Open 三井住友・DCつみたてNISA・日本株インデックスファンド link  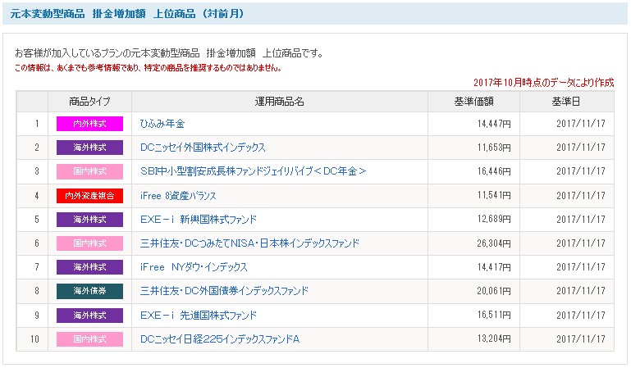pyautogui.click(x=249, y=243)
